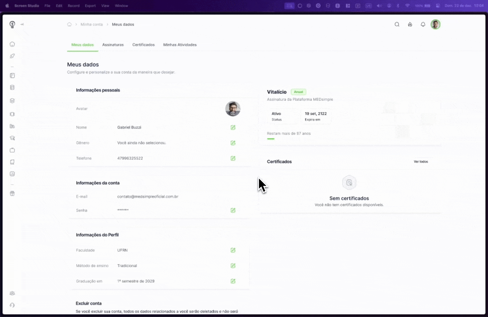
Task: Click edit icon next to Senha
Action: [x=233, y=210]
